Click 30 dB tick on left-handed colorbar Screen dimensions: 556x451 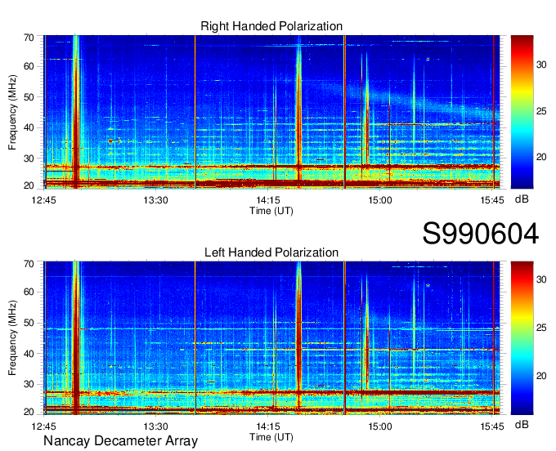coord(541,279)
